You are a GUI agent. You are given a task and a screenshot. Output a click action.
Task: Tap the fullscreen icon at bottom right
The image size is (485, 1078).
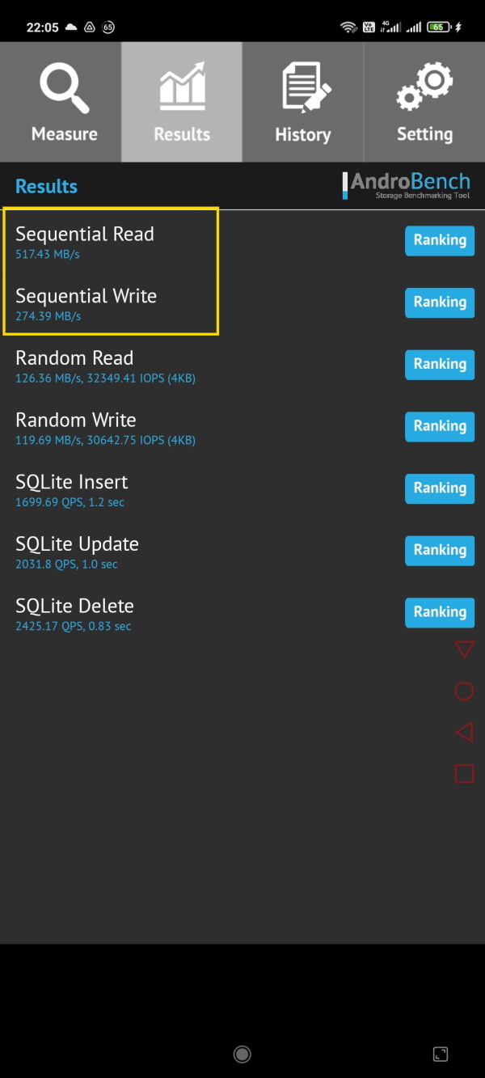[441, 1054]
